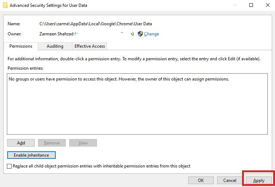This screenshot has width=275, height=187.
Task: Open the Auditing tab
Action: 55,46
